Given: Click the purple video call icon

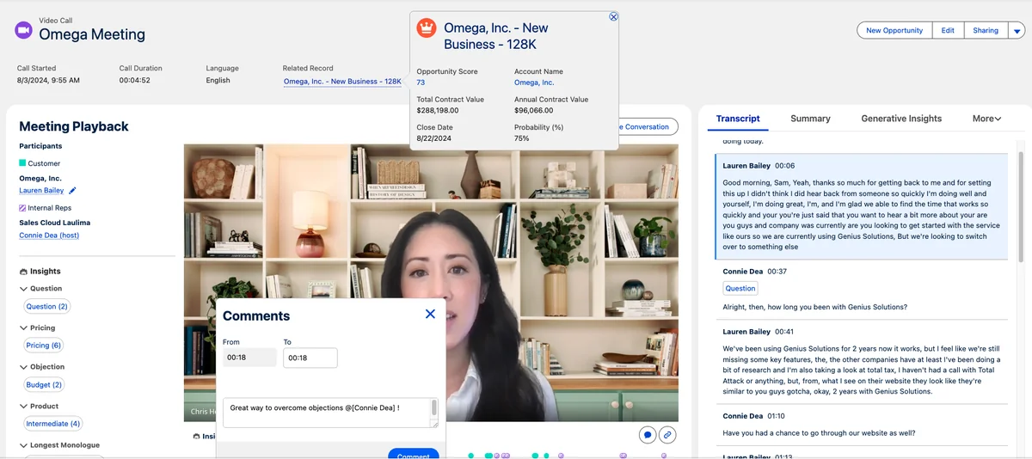Looking at the screenshot, I should click(23, 30).
